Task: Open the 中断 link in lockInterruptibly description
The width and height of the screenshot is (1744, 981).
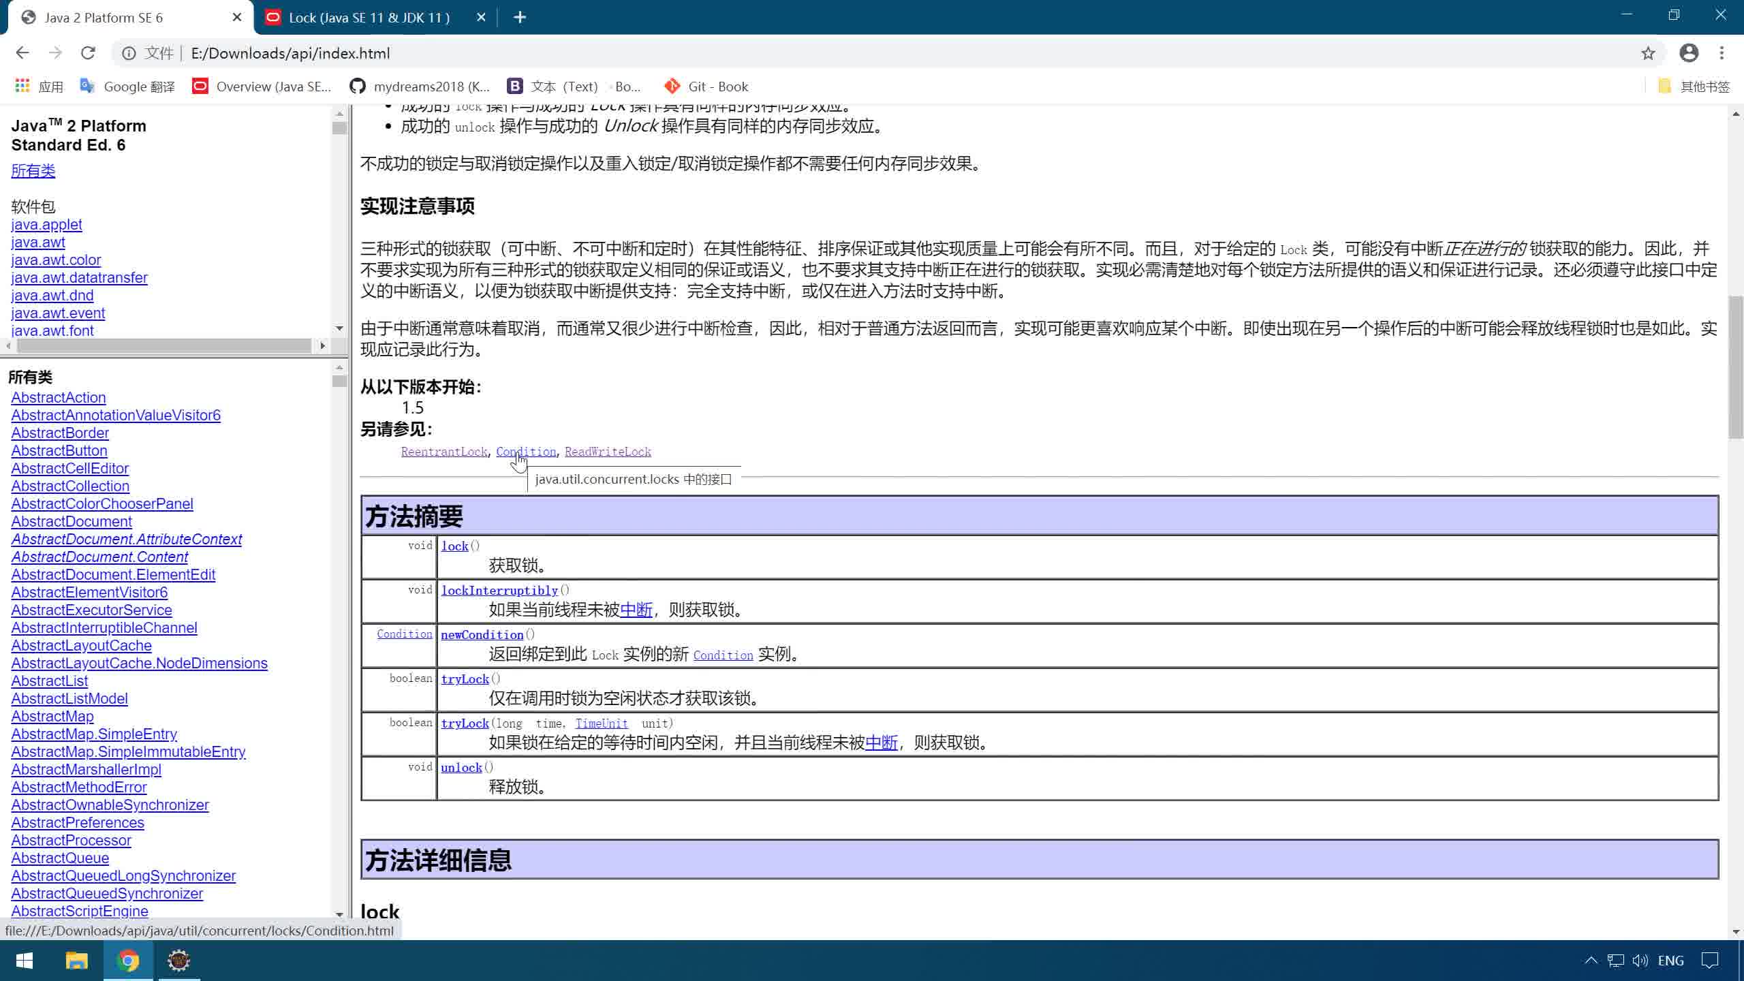Action: pos(636,610)
